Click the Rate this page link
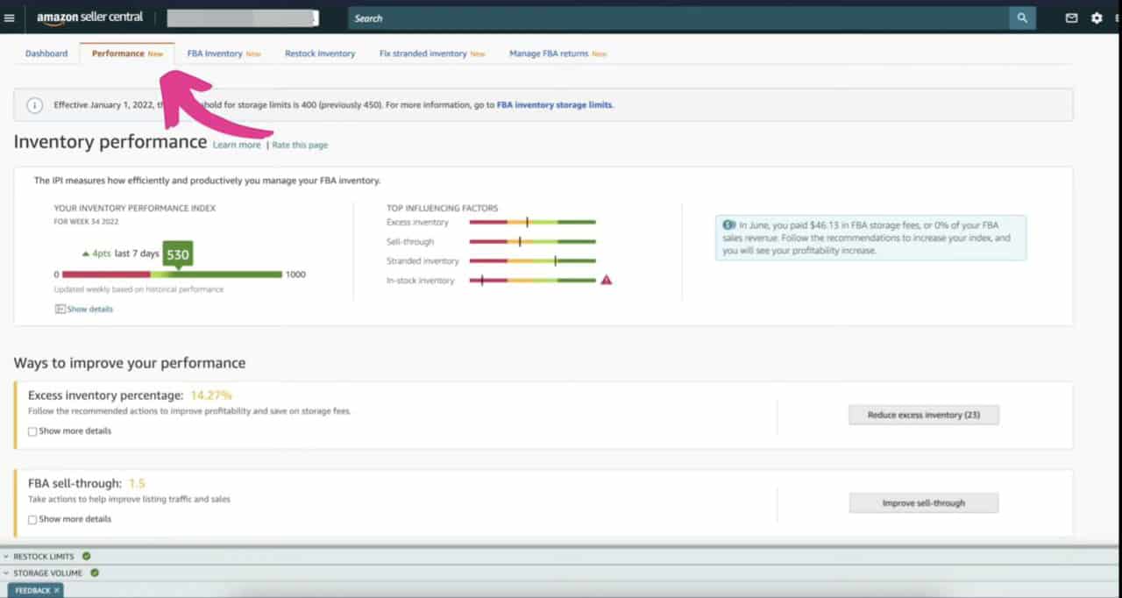Image resolution: width=1122 pixels, height=598 pixels. tap(300, 145)
